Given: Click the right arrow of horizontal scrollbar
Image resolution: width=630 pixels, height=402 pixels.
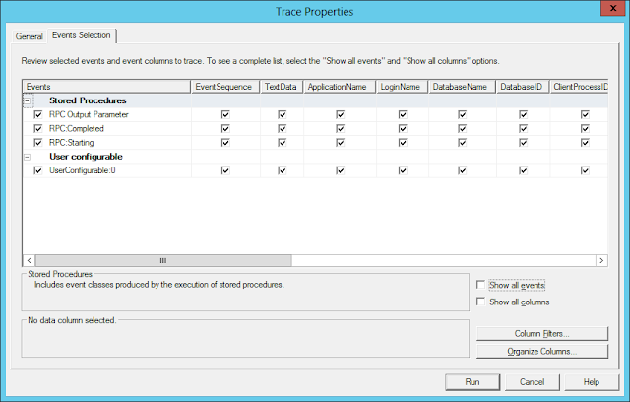Looking at the screenshot, I should 601,260.
